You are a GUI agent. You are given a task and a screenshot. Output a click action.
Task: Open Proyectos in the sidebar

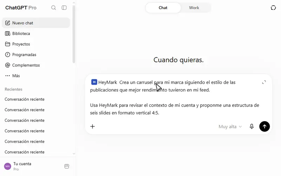point(36,44)
